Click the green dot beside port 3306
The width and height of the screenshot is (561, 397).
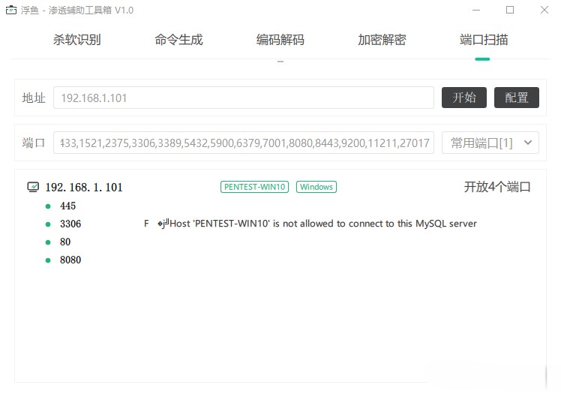(x=48, y=224)
